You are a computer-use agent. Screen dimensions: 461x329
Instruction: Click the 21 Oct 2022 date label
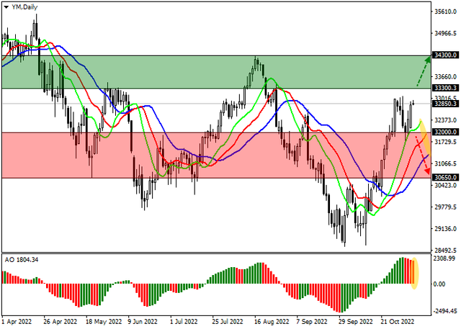pos(398,322)
